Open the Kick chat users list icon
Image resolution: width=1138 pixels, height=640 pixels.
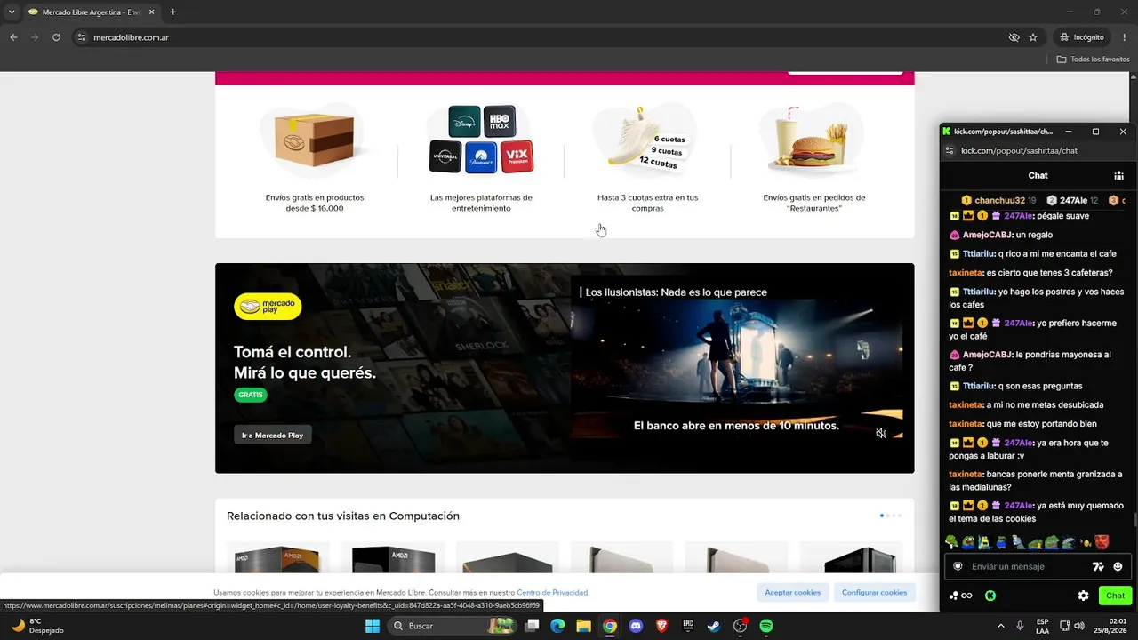pos(1118,176)
